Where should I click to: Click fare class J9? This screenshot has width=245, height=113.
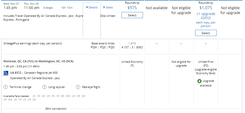34,96
